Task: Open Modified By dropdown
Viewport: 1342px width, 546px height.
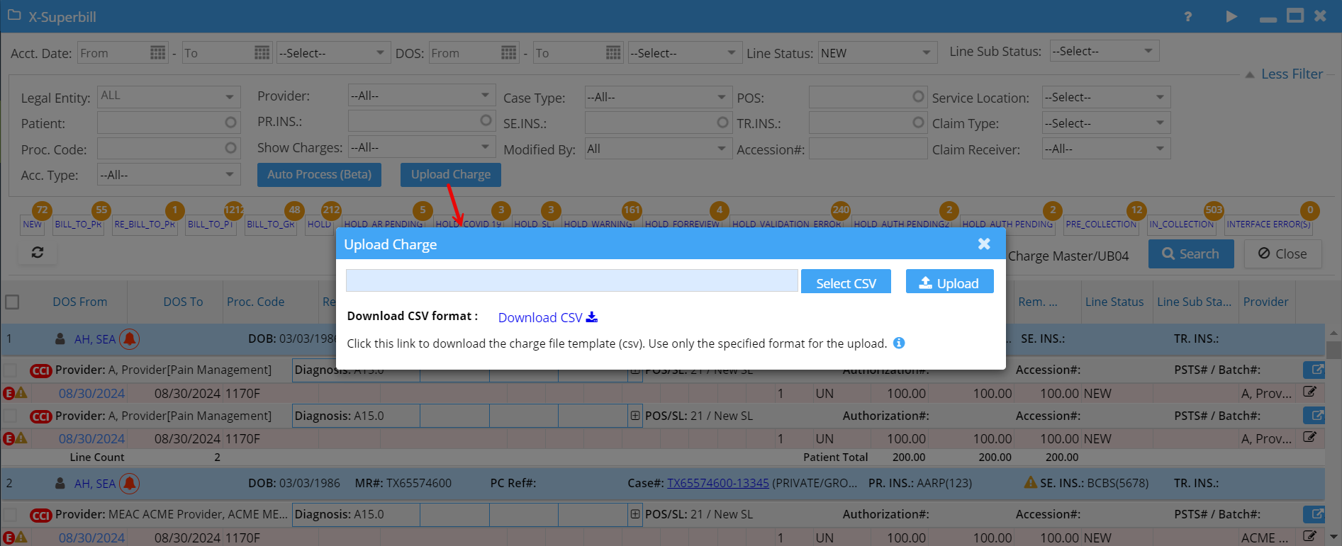Action: click(x=657, y=149)
